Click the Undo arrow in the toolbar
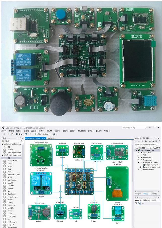Screen dimensions: 162x228 coord(26,134)
